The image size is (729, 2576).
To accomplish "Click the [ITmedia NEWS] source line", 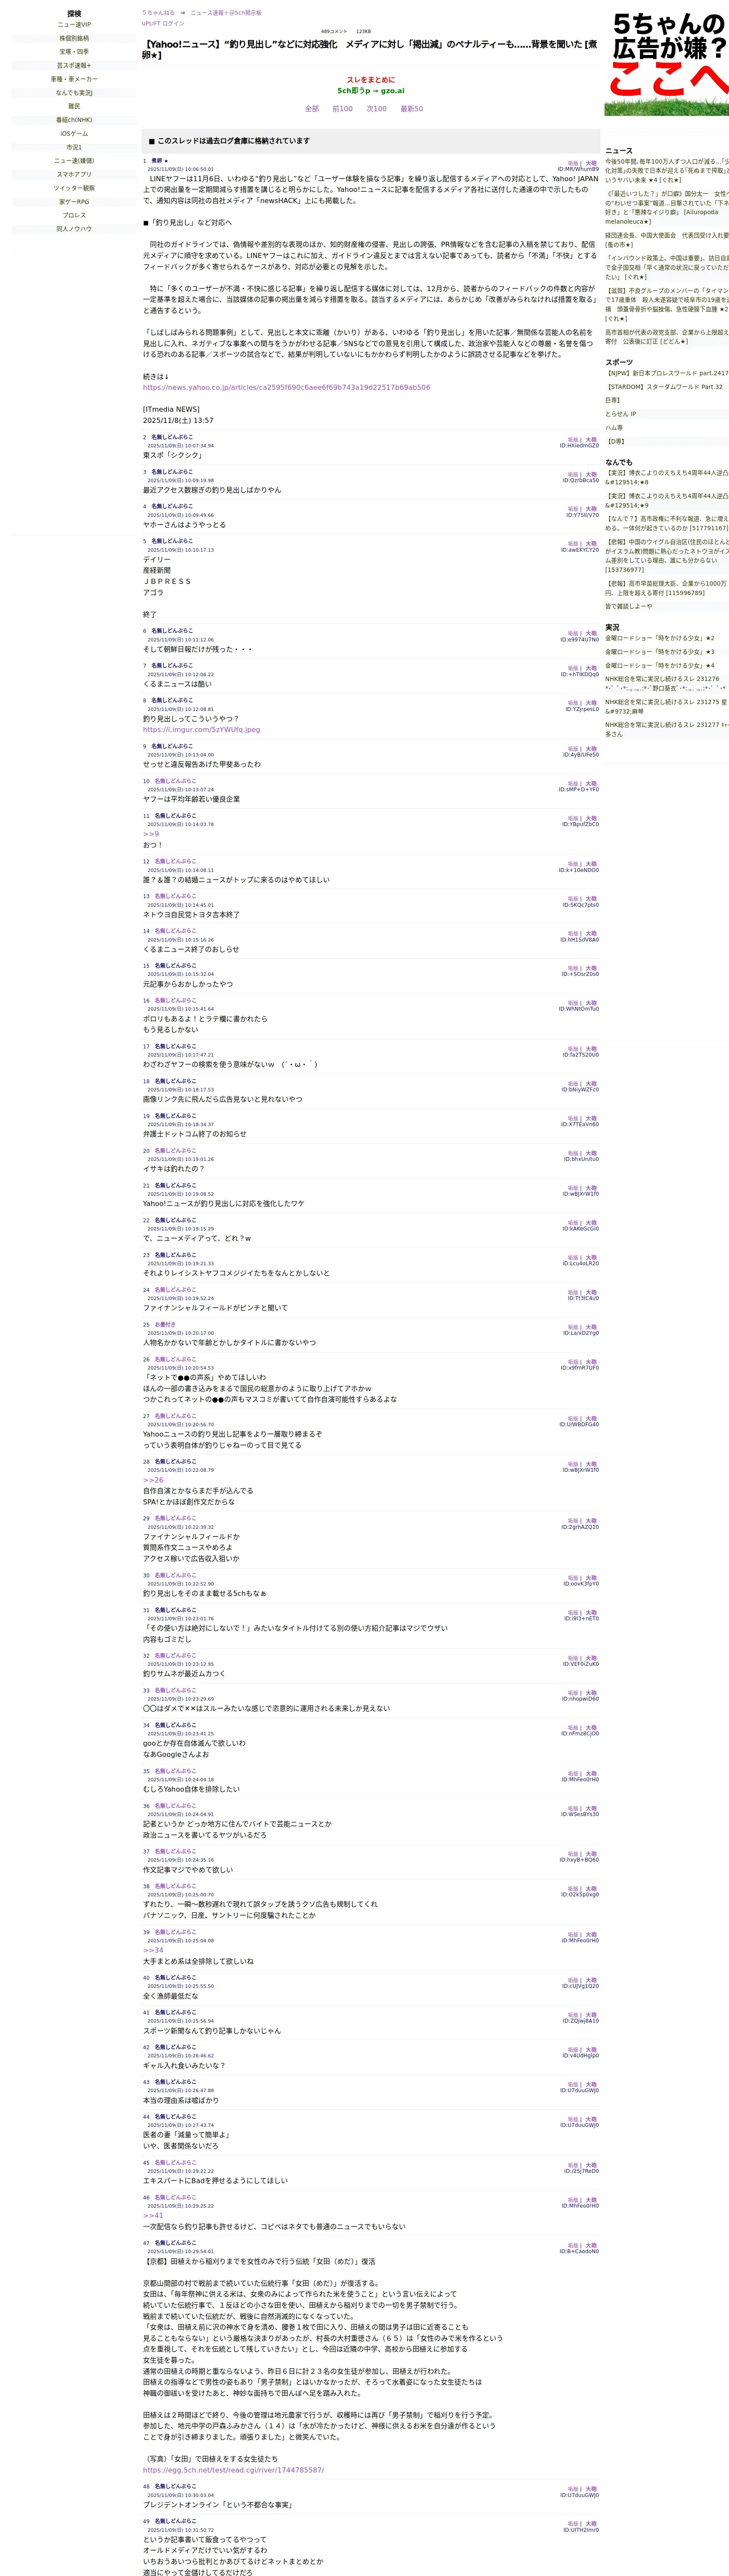I will 171,409.
